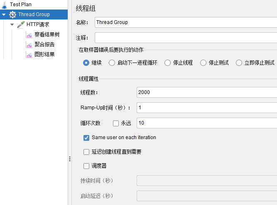Collapse the HTTP请求 tree node arrow

tap(12, 24)
